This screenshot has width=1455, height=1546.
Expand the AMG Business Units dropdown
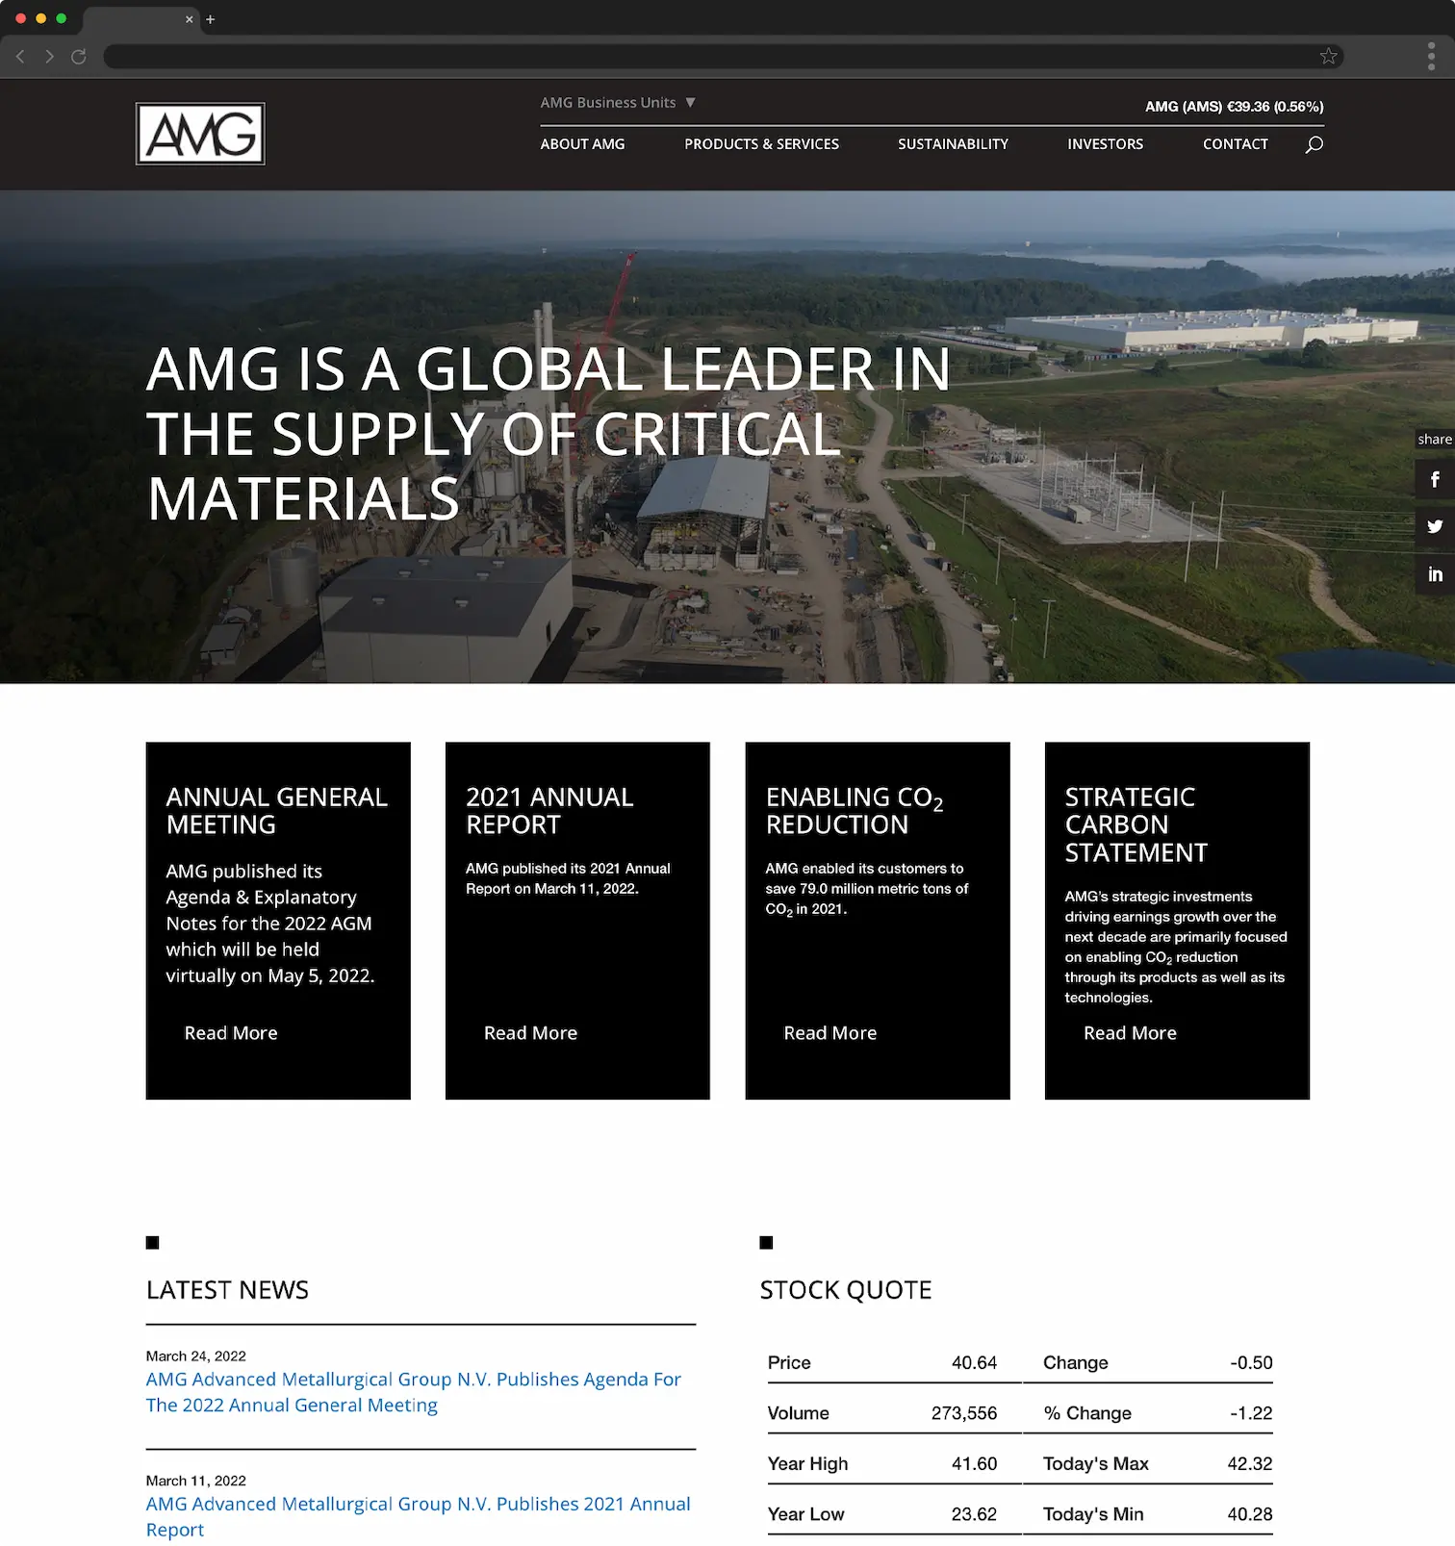pyautogui.click(x=618, y=103)
